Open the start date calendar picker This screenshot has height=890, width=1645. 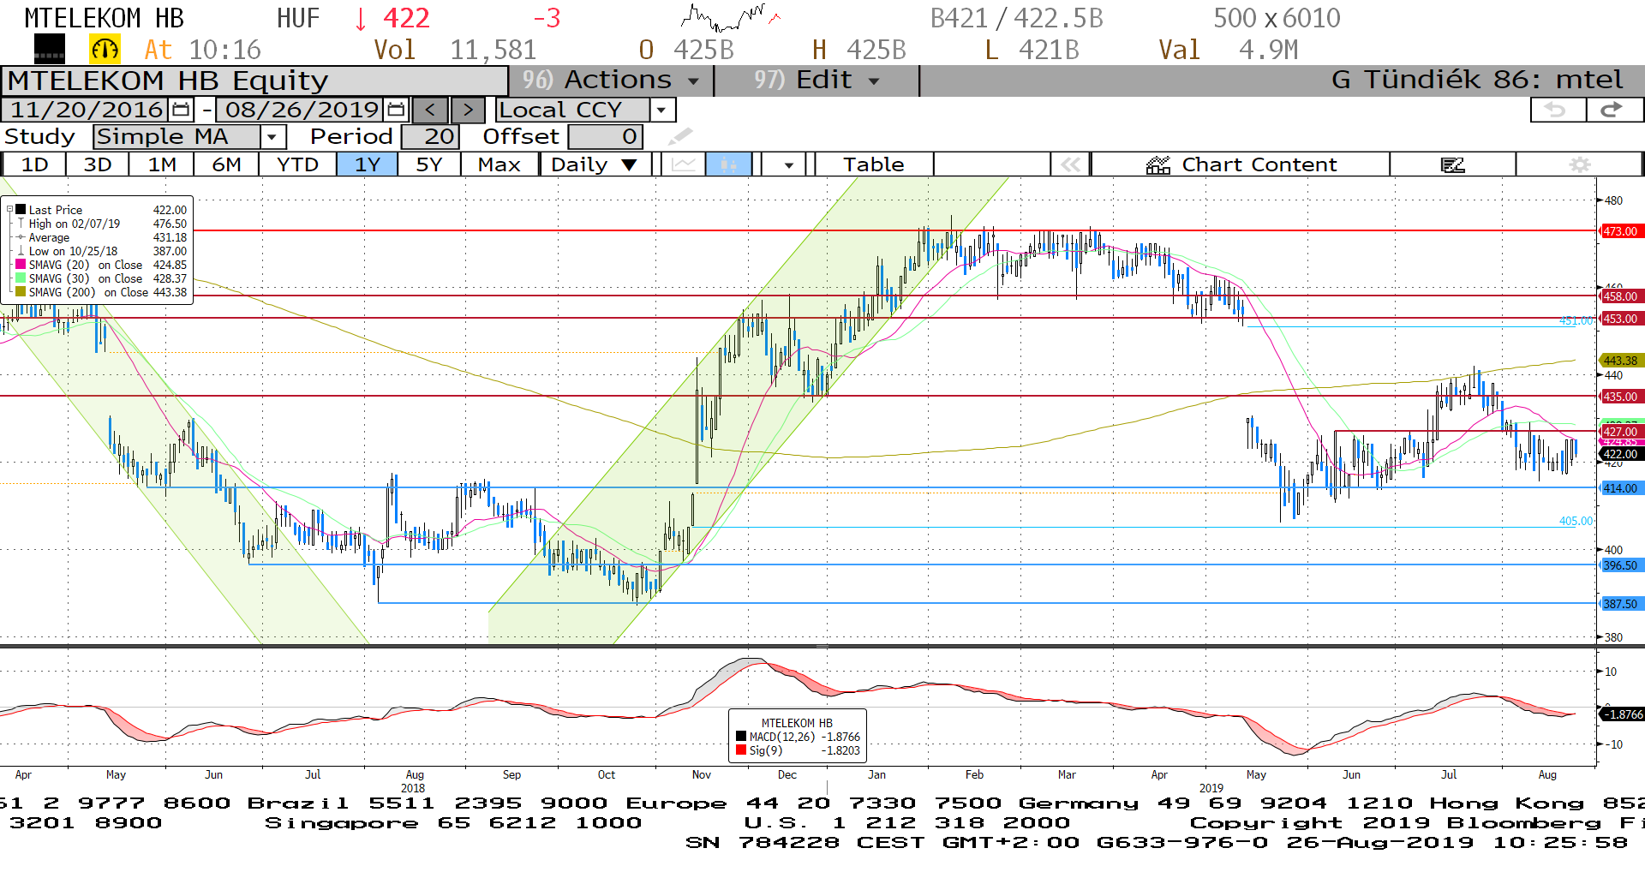(181, 110)
